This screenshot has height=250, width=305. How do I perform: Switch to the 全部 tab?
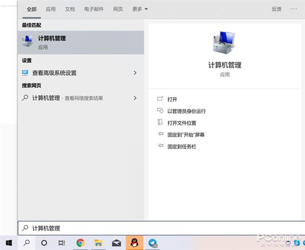point(32,9)
